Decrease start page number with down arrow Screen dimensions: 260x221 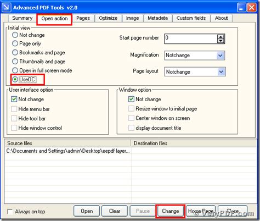(x=221, y=41)
